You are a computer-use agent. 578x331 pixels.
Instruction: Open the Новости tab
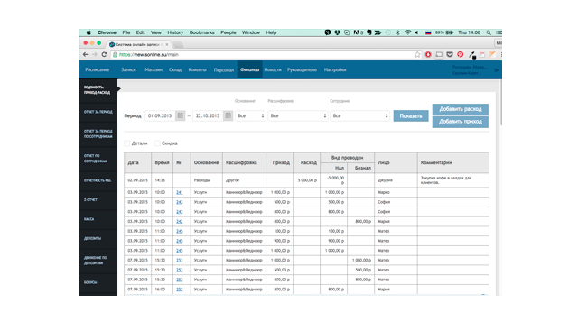click(273, 70)
